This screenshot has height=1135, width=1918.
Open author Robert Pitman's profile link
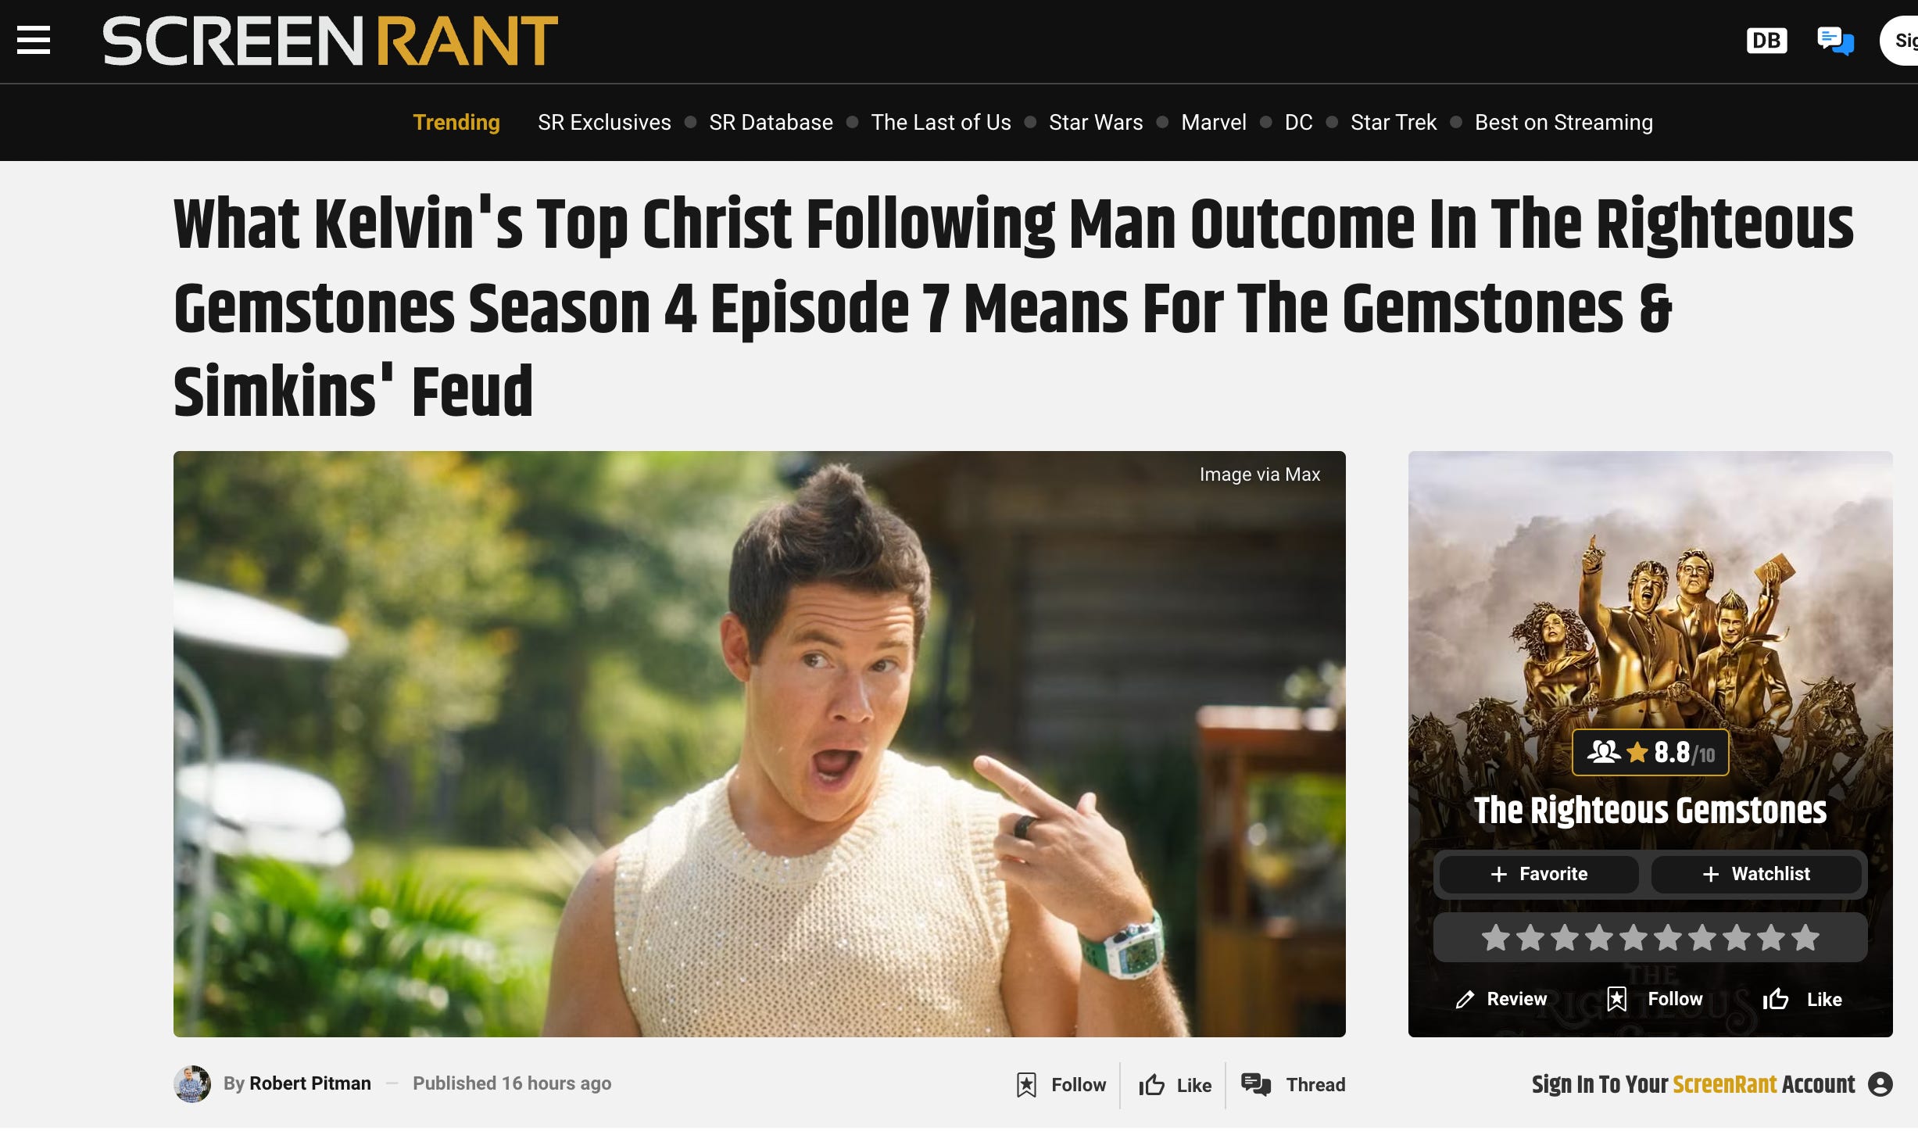click(x=310, y=1083)
